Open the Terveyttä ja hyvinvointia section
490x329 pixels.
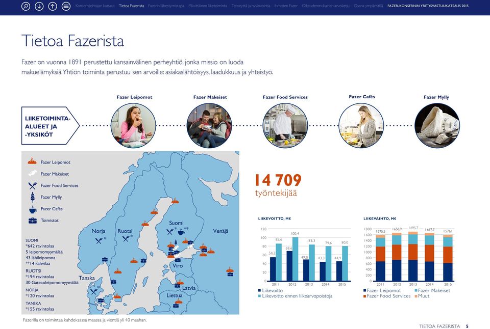point(251,6)
